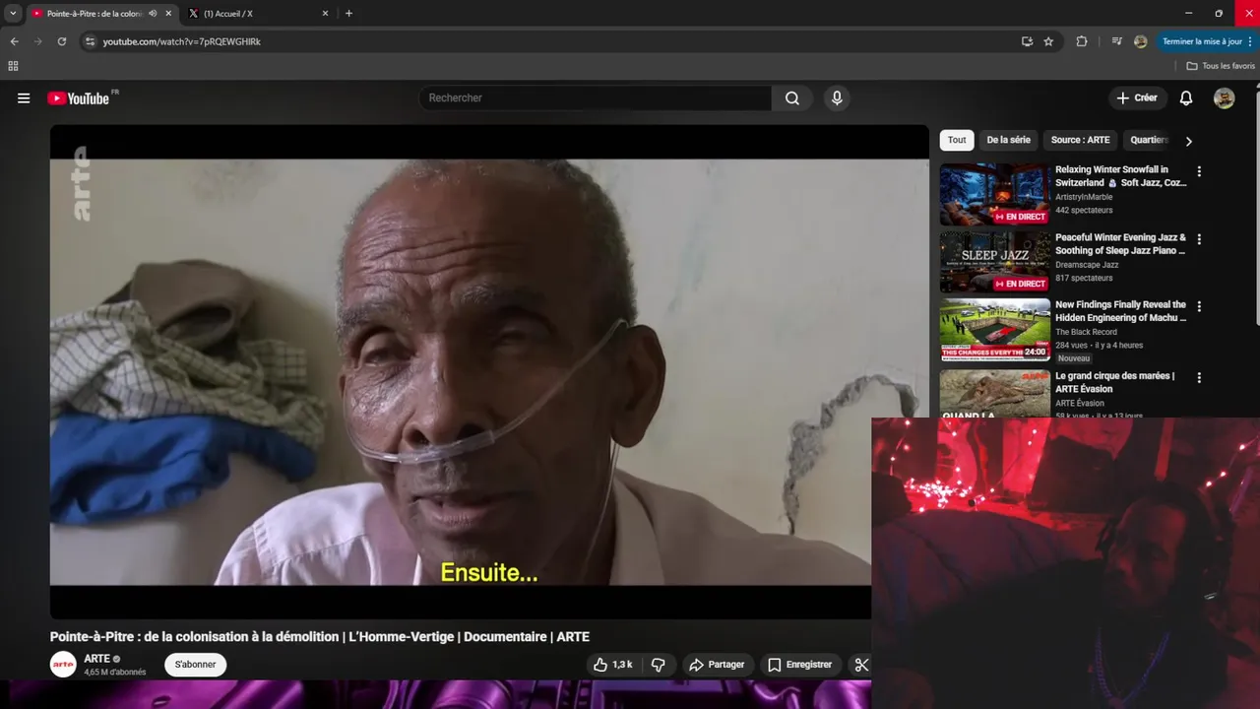1260x709 pixels.
Task: Select the 'Tout' filter chip
Action: [x=957, y=140]
